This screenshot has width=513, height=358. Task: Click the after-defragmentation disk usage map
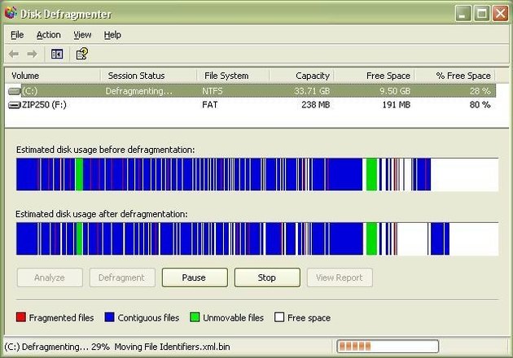(x=257, y=238)
